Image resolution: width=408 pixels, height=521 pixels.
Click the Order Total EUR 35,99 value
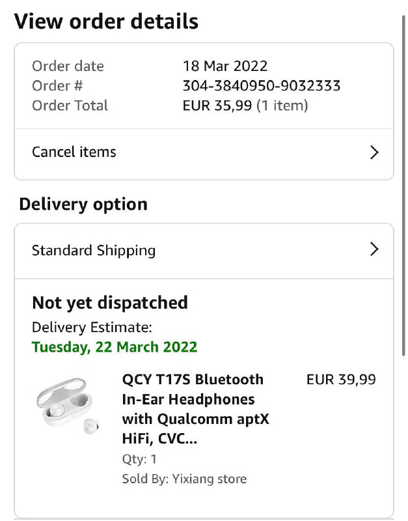click(245, 106)
